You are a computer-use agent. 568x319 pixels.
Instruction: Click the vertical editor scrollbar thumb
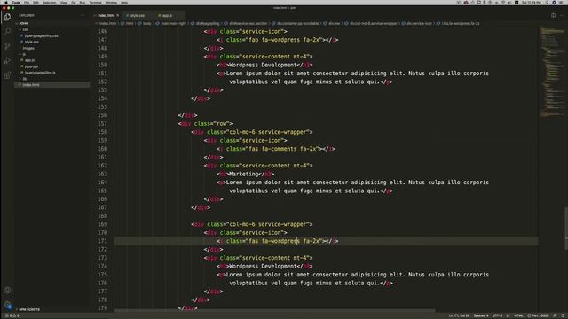566,228
